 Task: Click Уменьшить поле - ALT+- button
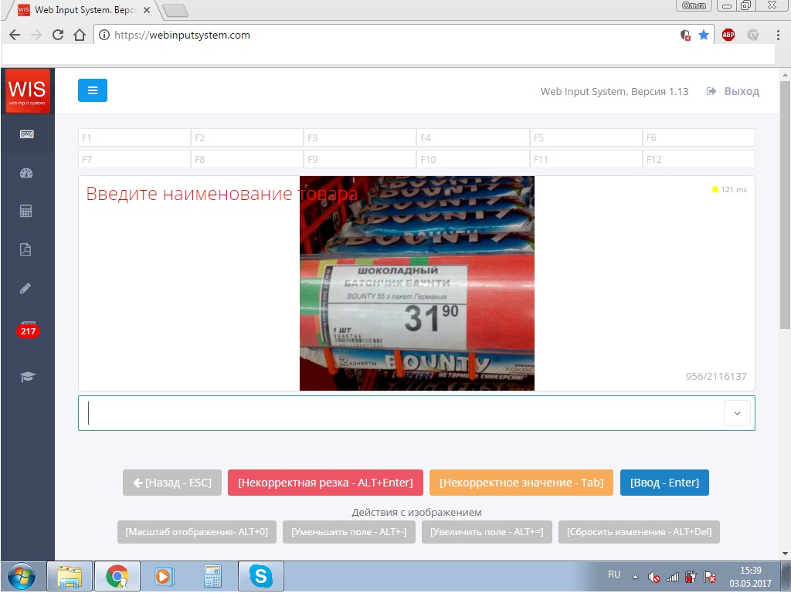(348, 532)
